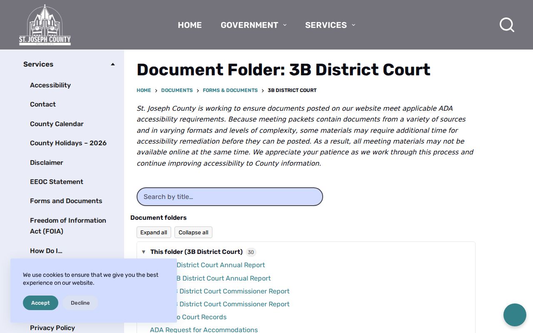Click the Services sidebar heading
The height and width of the screenshot is (333, 533).
(38, 65)
